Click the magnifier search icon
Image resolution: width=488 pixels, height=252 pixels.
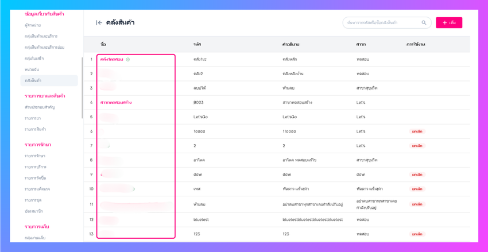[424, 23]
